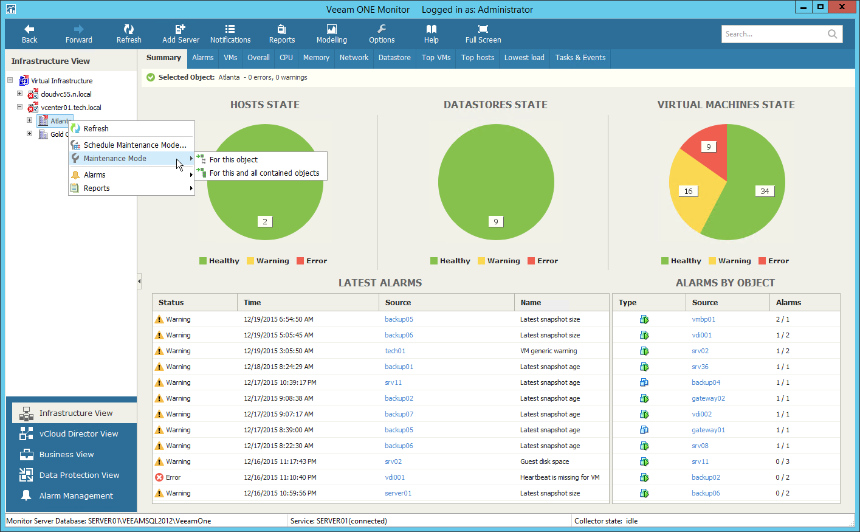
Task: Collapse the left panel using the splitter arrow
Action: coord(139,281)
